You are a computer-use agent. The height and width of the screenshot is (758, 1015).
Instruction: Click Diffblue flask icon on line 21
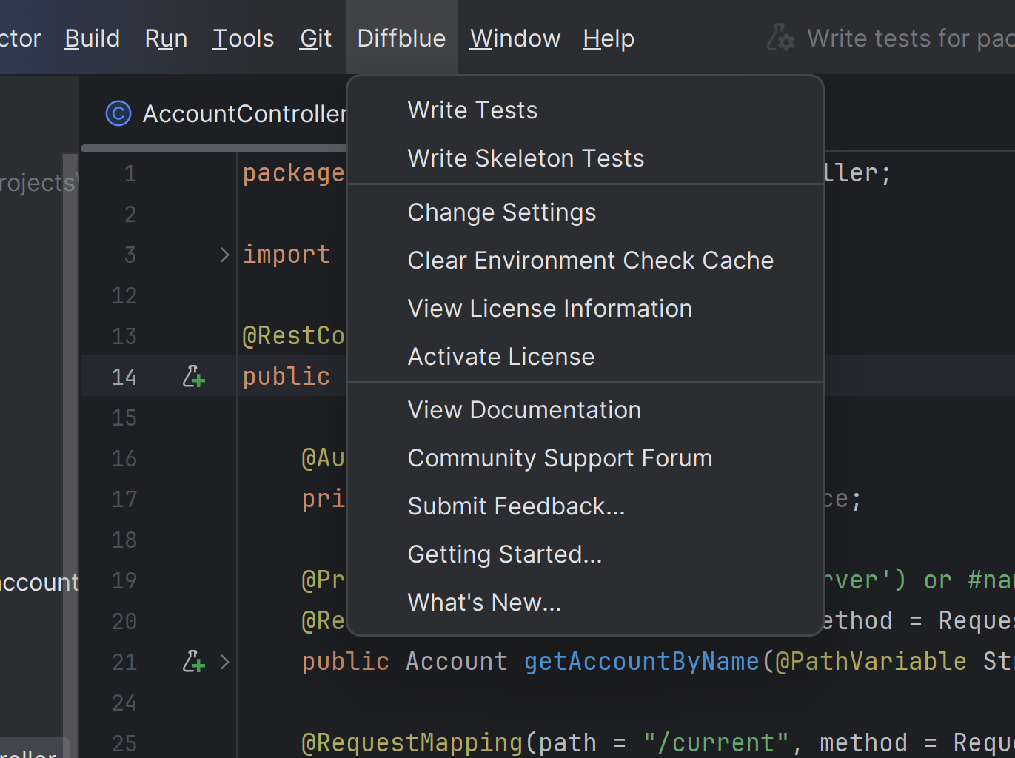[193, 661]
